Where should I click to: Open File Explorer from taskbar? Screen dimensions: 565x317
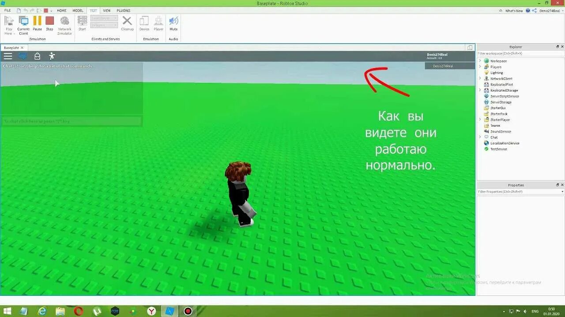(60, 311)
